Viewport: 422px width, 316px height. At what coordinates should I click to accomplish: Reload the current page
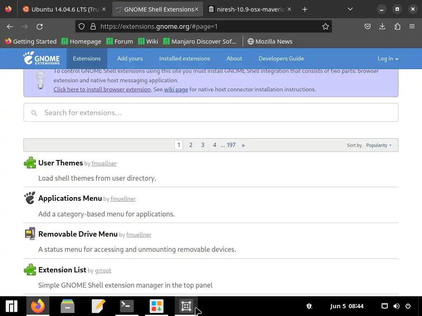click(x=40, y=27)
